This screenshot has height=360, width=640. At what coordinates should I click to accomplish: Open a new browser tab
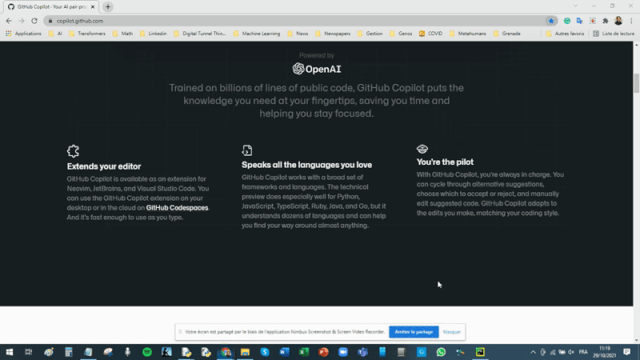[108, 6]
